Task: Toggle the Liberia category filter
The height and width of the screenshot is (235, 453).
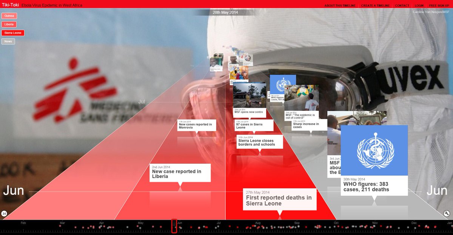Action: coord(9,24)
